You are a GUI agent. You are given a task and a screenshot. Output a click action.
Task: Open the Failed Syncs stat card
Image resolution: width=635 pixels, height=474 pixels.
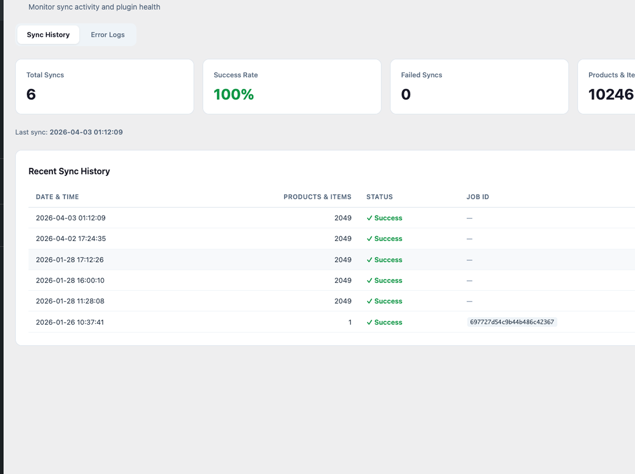(x=479, y=86)
